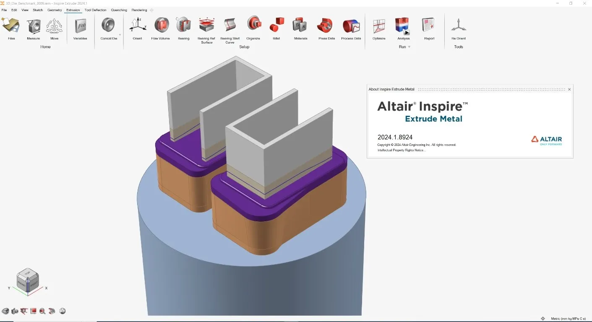Click the view cube orientation widget
592x322 pixels.
[28, 281]
